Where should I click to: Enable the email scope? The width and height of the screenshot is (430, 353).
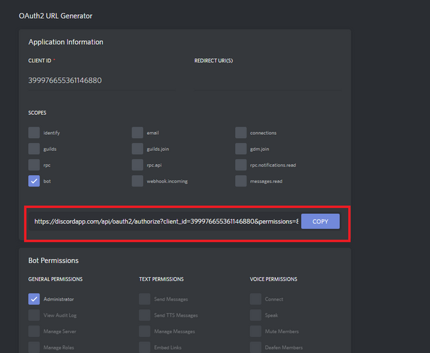(x=137, y=133)
